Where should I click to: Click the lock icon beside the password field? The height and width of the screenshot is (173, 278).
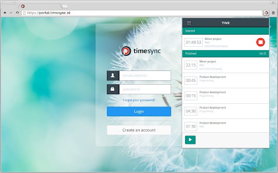coord(113,89)
